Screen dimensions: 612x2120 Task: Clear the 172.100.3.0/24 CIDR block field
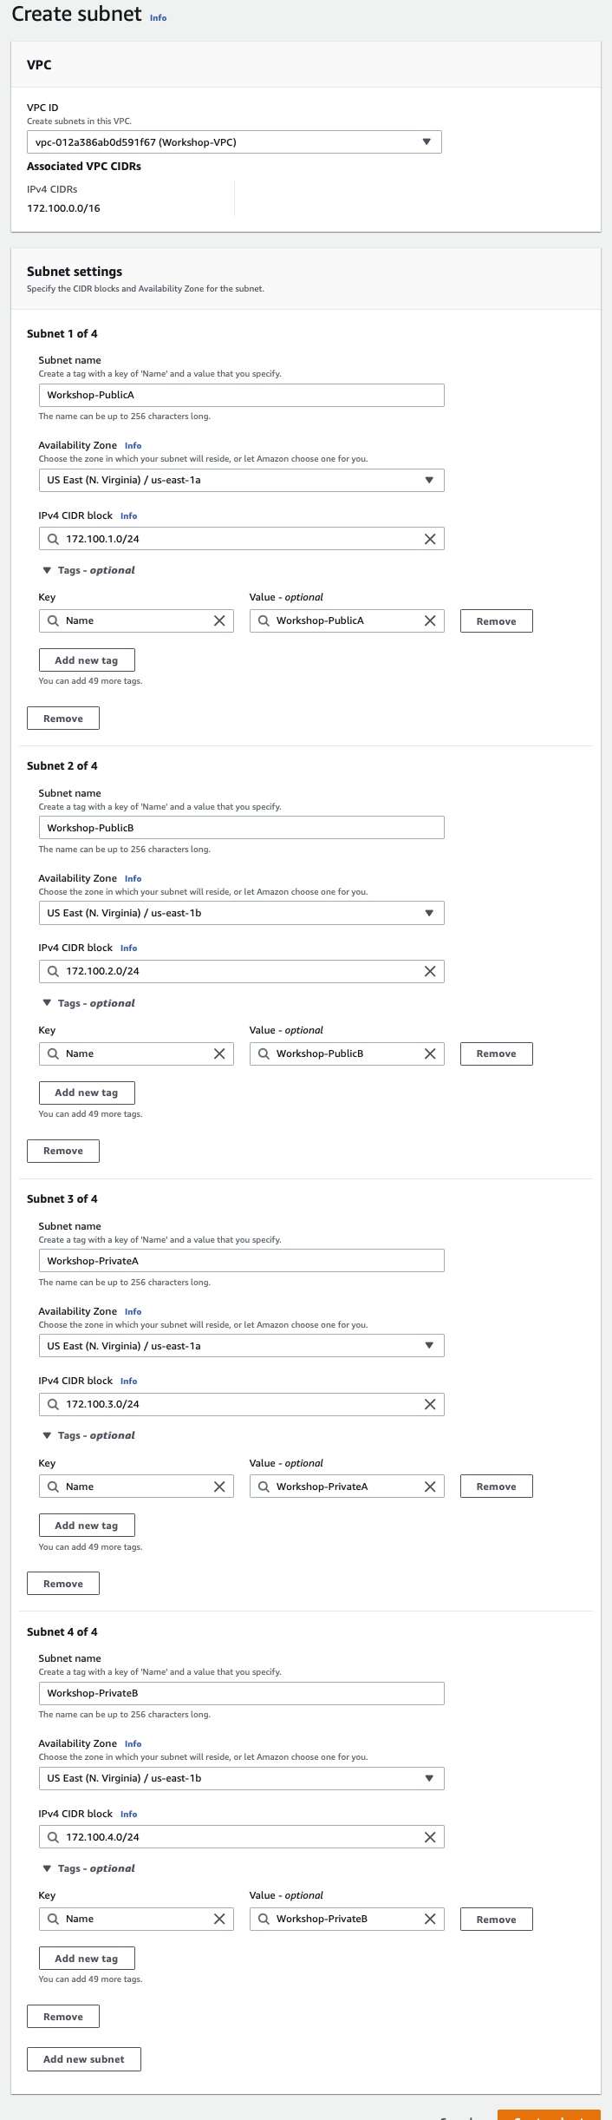(x=430, y=1404)
